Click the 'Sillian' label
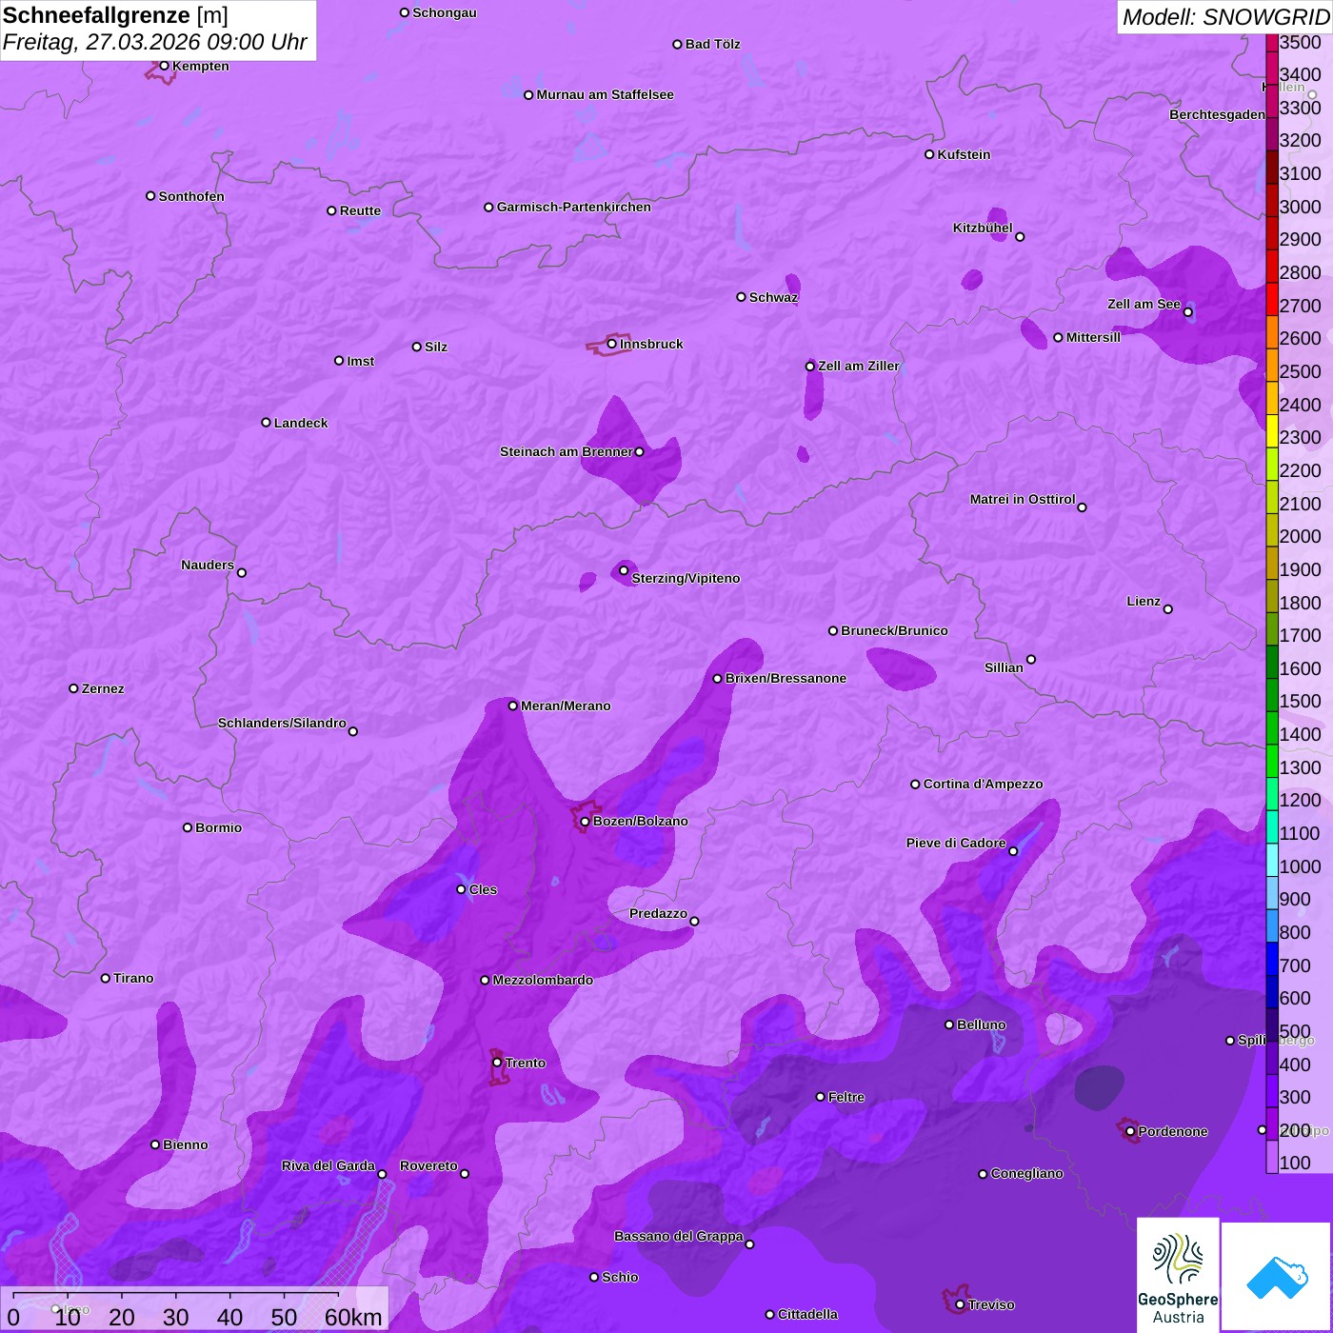 click(1004, 667)
